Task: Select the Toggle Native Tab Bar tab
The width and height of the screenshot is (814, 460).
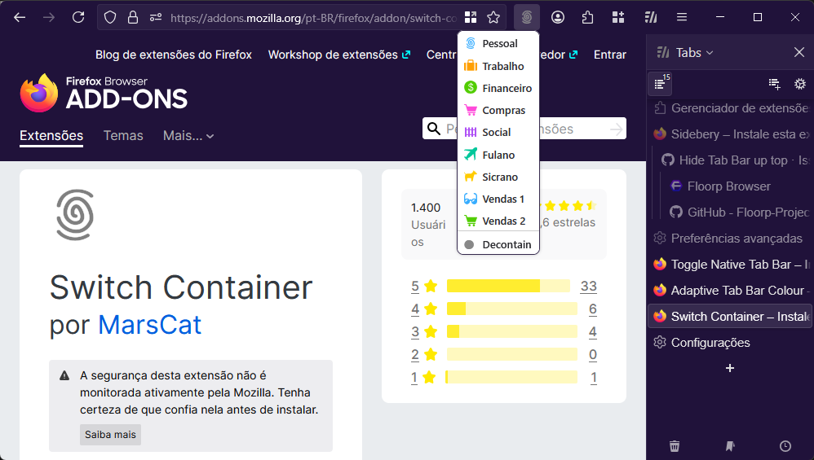Action: 730,264
